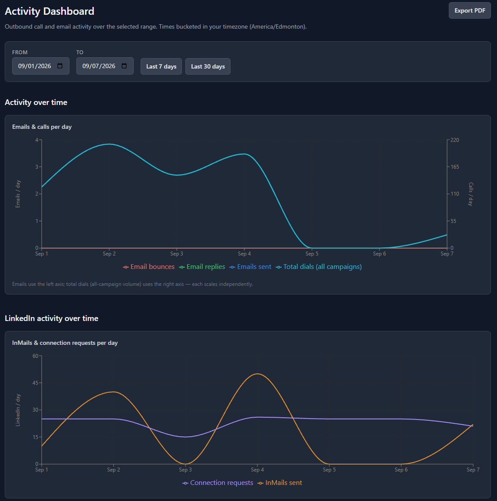The image size is (497, 501).
Task: Click the 165 value on the calls axis
Action: coord(455,167)
